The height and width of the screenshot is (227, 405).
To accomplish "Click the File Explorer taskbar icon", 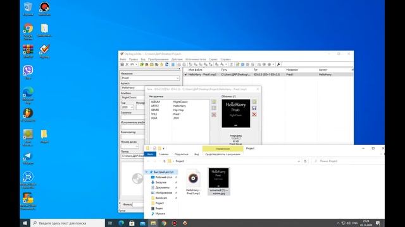I will (153, 223).
